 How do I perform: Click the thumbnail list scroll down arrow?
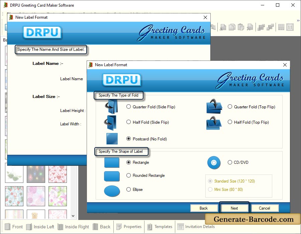coord(73,216)
